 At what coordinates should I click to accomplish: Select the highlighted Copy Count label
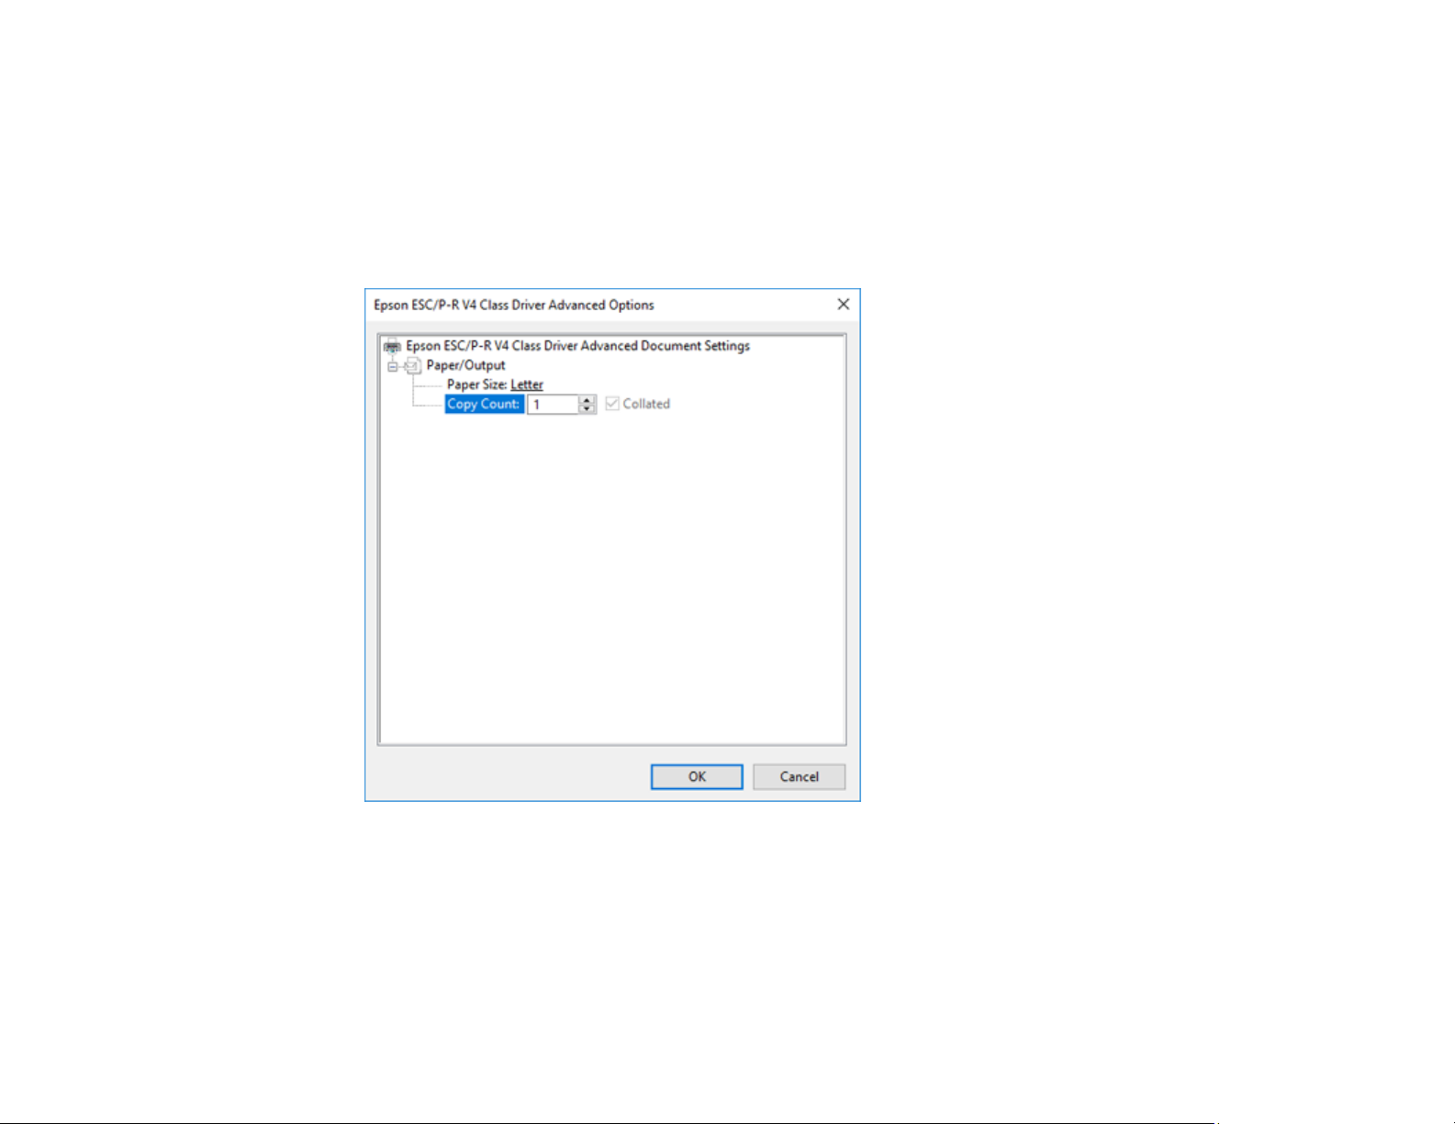484,404
